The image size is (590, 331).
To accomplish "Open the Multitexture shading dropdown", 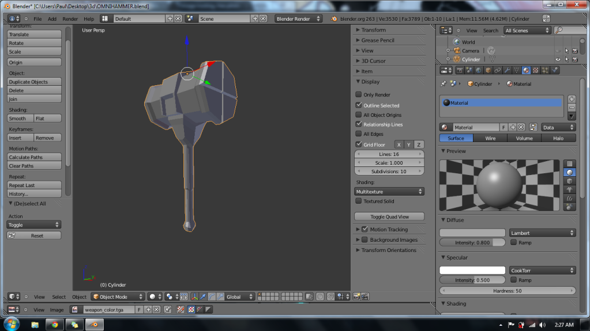I will [389, 192].
